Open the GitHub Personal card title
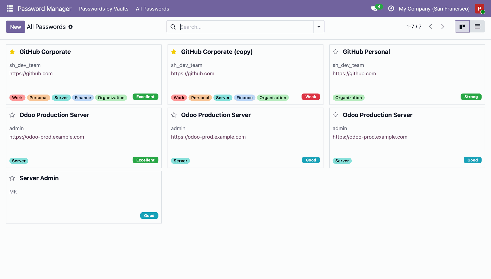The width and height of the screenshot is (491, 279). (366, 52)
